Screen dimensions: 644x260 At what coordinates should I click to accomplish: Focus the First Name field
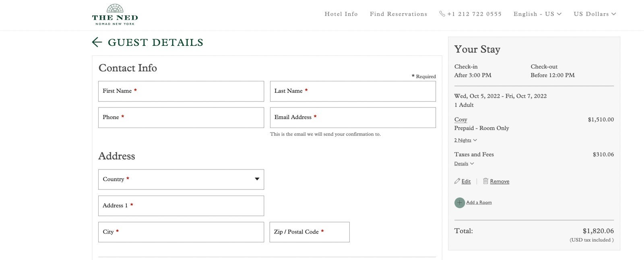pos(181,91)
